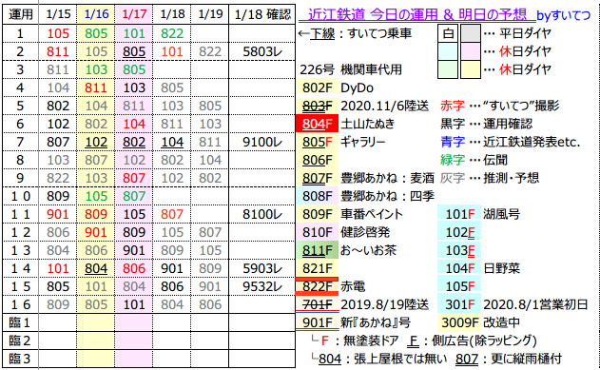Screen dimensions: 600x370
Task: Click the 白 weekday legend box
Action: [x=448, y=33]
